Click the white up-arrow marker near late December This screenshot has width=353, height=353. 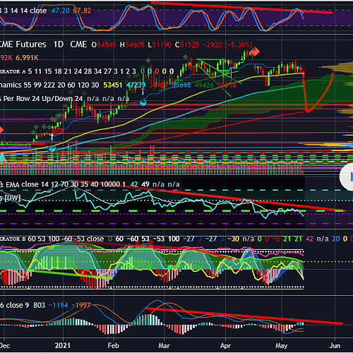click(x=52, y=137)
